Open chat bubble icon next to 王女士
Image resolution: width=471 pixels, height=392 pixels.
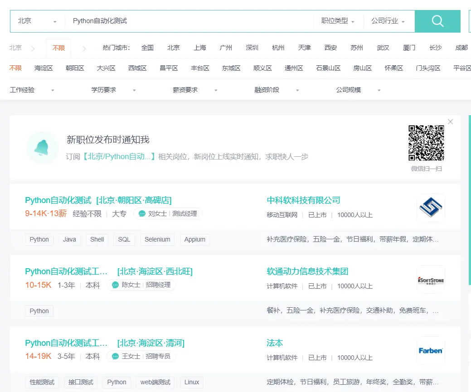(115, 356)
